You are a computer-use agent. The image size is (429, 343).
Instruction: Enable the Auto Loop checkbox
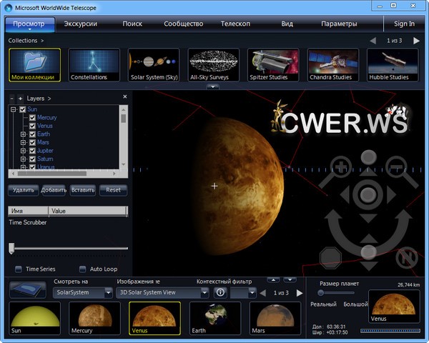[x=82, y=269]
